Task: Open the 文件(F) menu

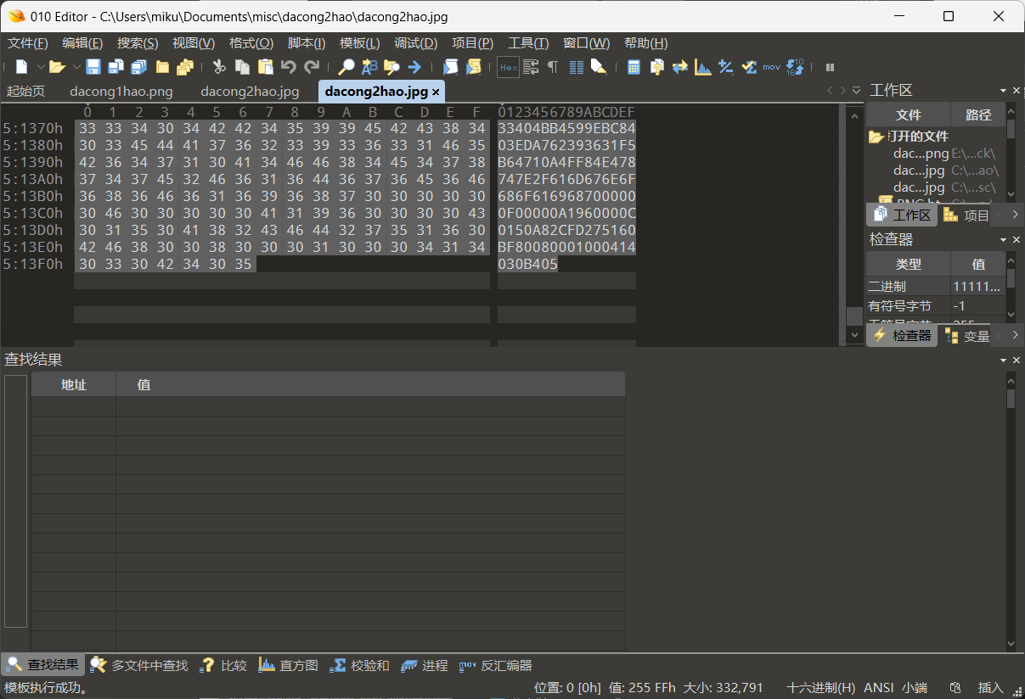Action: click(28, 43)
